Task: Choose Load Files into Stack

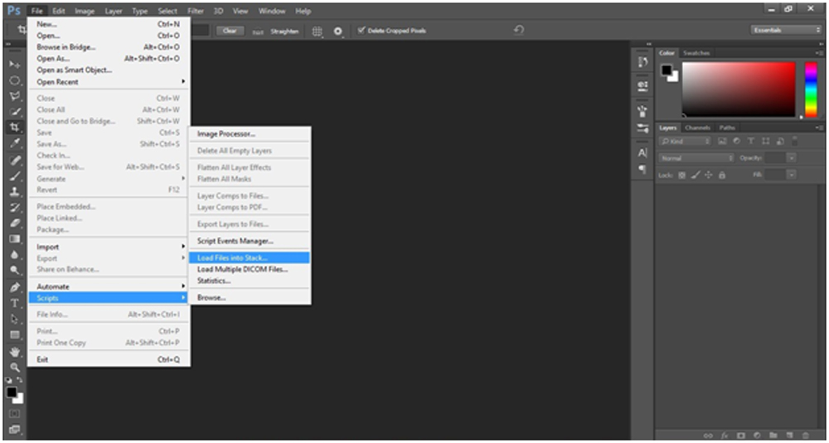Action: [x=250, y=258]
